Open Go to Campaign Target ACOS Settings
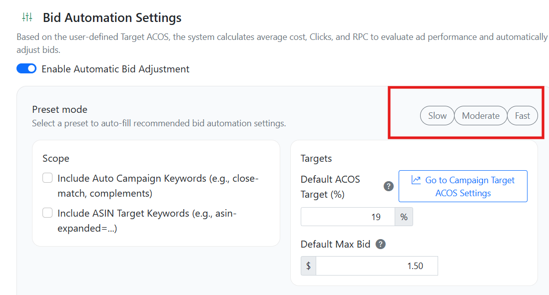Screen dimensions: 549x295 (x=463, y=186)
